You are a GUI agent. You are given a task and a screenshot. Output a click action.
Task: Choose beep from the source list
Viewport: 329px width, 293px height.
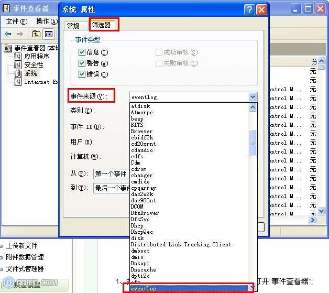click(189, 119)
